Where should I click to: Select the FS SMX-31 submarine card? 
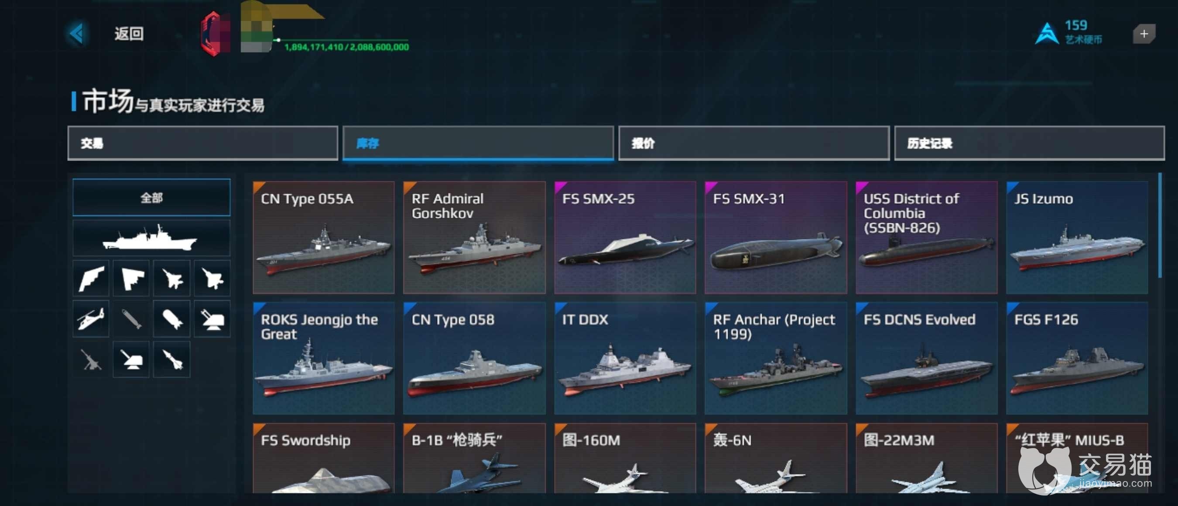click(776, 237)
